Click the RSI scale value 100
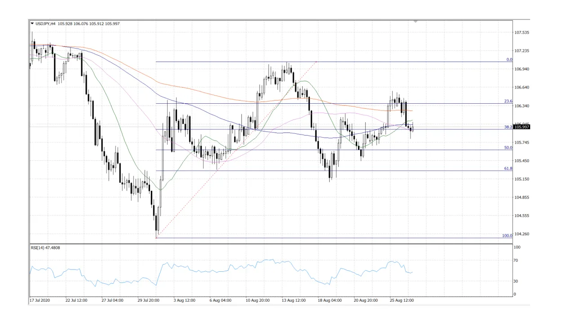This screenshot has width=575, height=335. 517,247
